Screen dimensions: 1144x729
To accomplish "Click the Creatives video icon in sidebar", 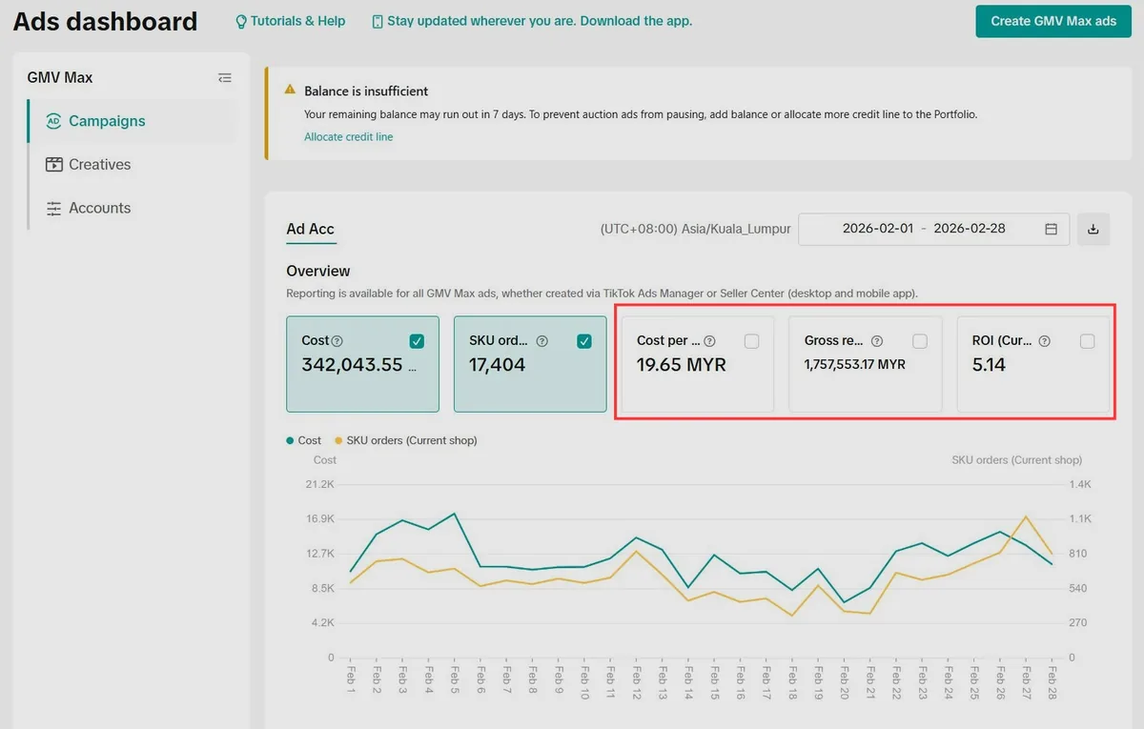I will pyautogui.click(x=53, y=164).
